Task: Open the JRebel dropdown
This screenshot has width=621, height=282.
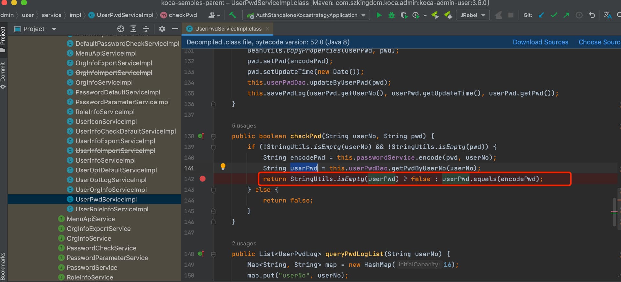Action: point(473,15)
